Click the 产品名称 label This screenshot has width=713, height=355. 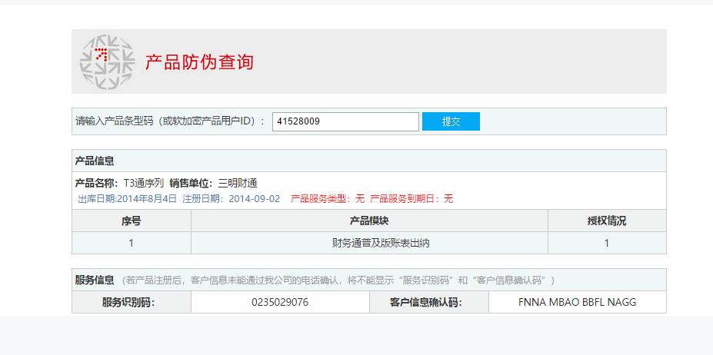(x=96, y=184)
